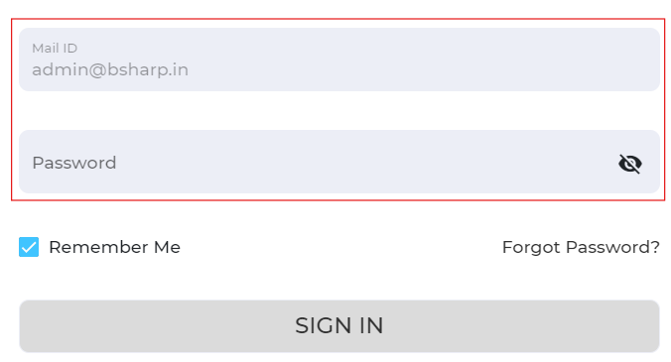The width and height of the screenshot is (671, 362).
Task: Click the SIGN IN button
Action: click(338, 326)
